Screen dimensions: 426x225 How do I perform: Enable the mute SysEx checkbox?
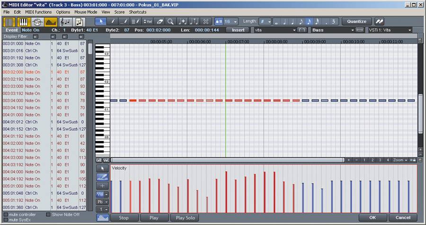point(6,220)
